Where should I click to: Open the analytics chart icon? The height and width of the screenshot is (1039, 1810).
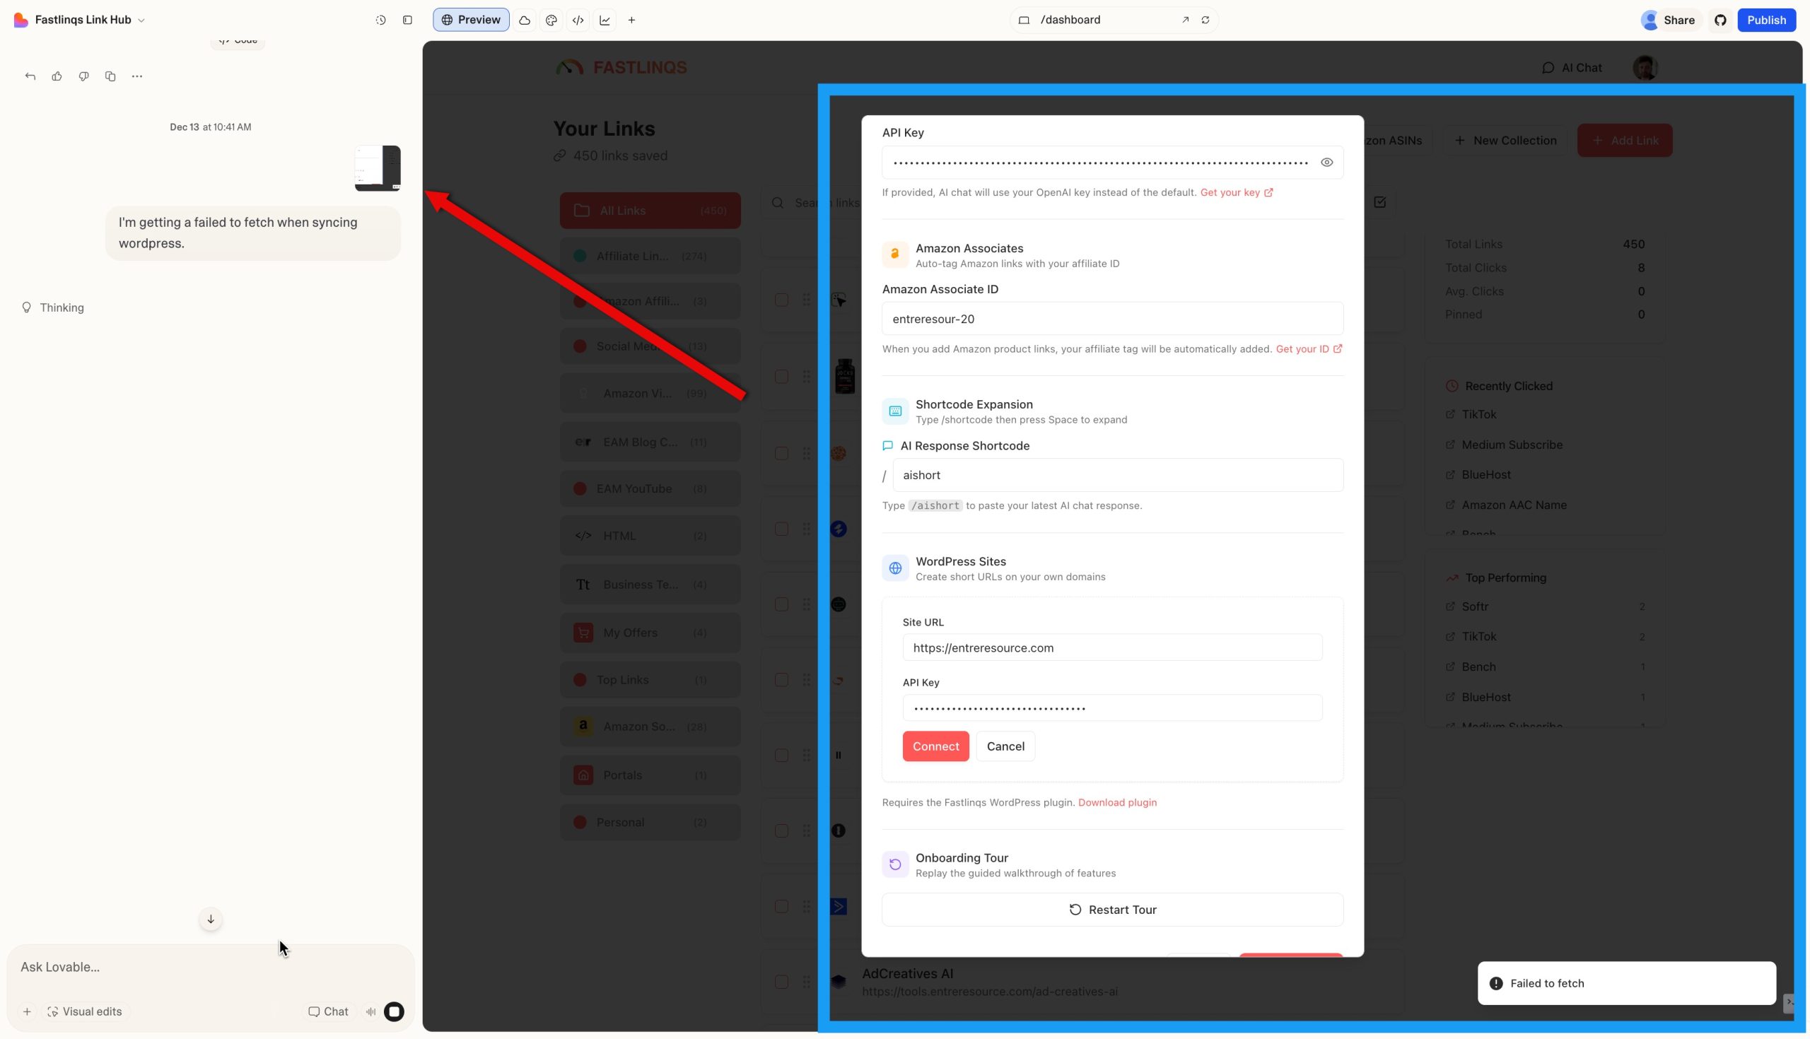tap(605, 20)
